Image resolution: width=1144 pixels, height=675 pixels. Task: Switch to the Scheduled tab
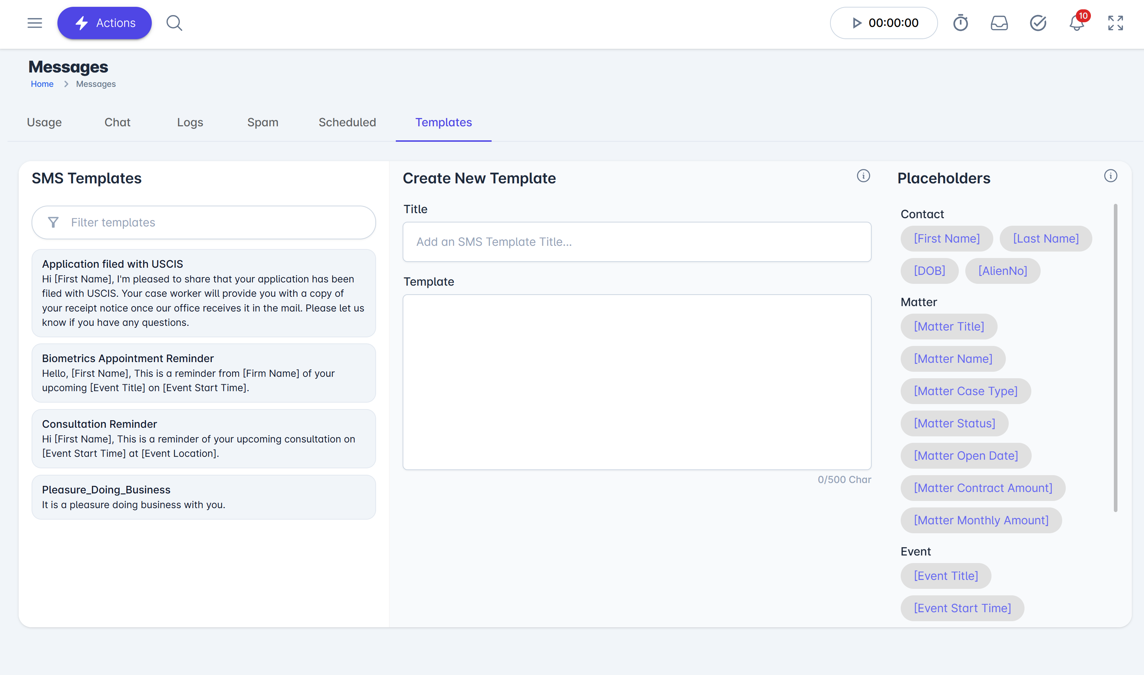click(x=347, y=122)
